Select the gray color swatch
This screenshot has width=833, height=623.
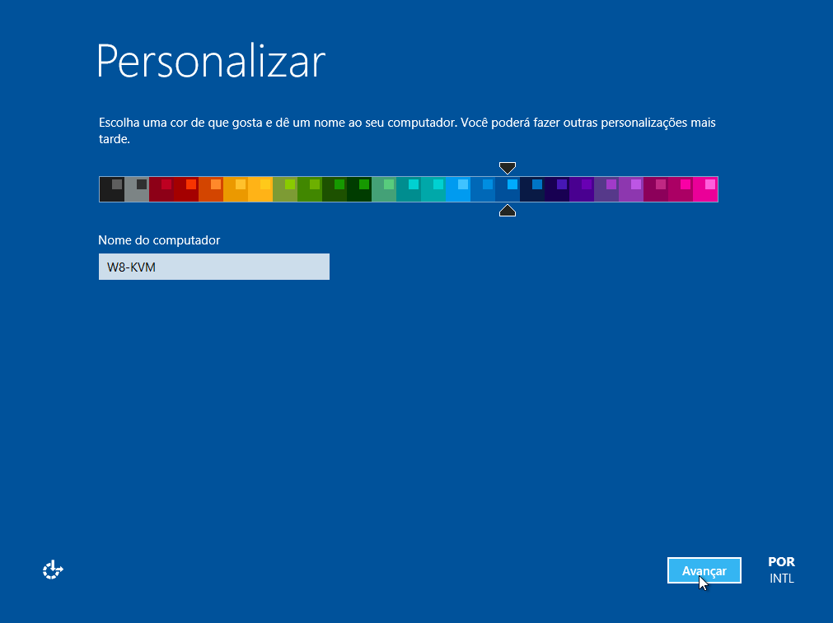[x=136, y=189]
